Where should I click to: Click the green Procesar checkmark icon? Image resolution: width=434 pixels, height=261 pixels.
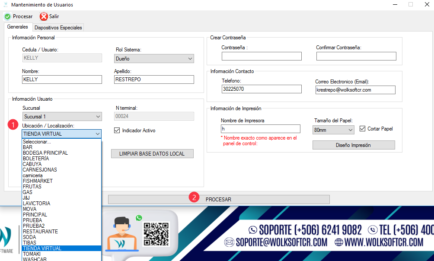[7, 16]
